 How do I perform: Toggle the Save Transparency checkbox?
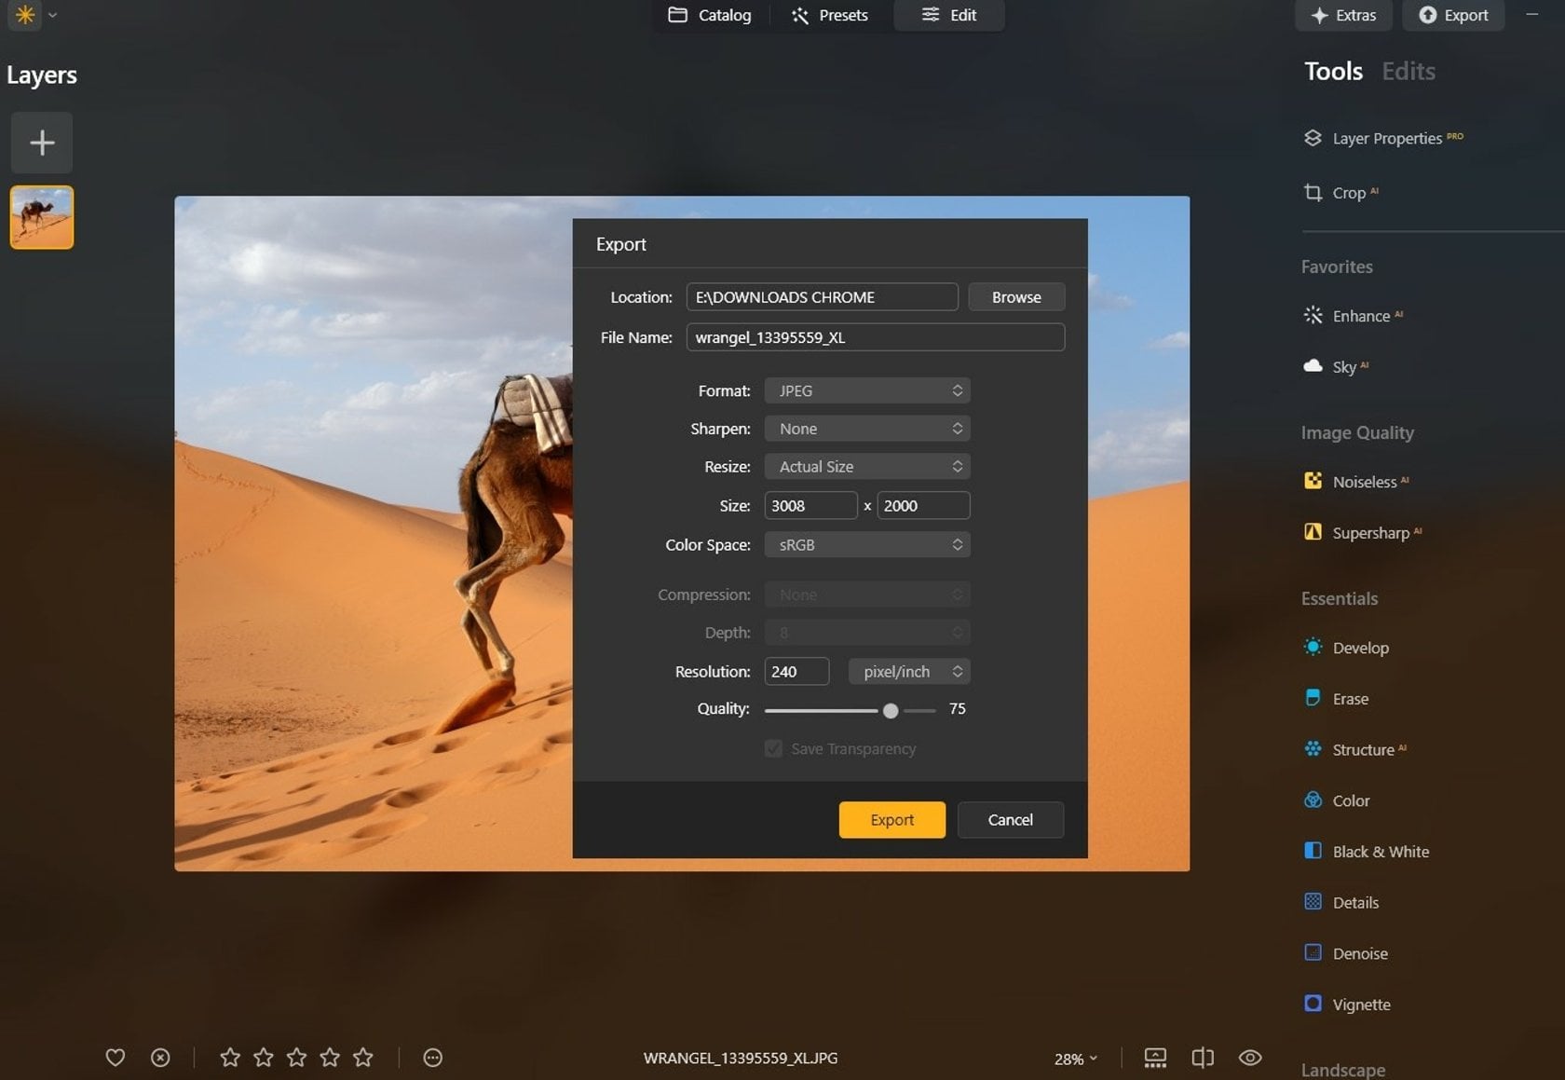point(773,749)
